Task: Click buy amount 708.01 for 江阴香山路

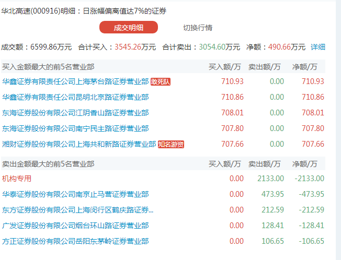Action: click(232, 113)
